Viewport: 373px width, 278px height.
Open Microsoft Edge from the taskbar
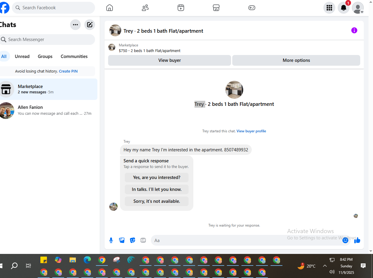pyautogui.click(x=87, y=260)
